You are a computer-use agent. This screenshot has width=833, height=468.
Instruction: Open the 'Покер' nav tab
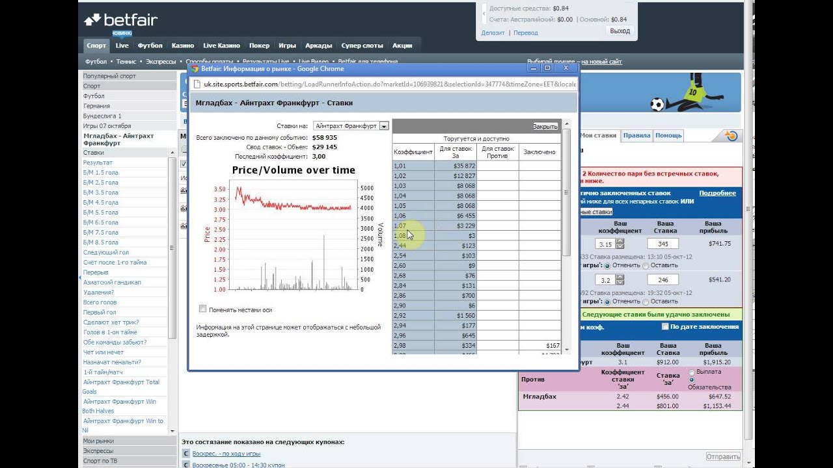click(259, 45)
